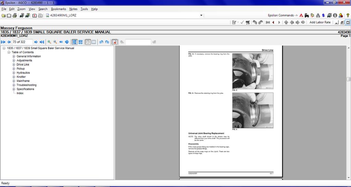This screenshot has width=351, height=187.
Task: Expand the Pickup tree node
Action: pyautogui.click(x=14, y=69)
